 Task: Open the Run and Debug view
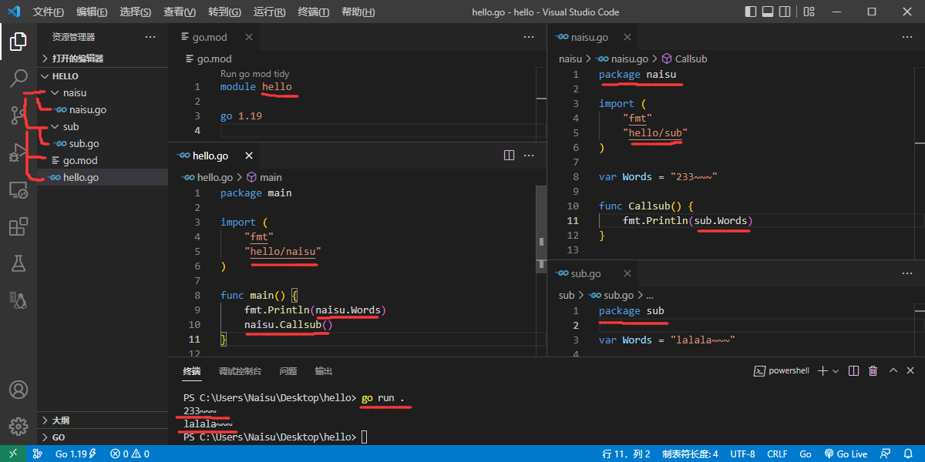18,152
